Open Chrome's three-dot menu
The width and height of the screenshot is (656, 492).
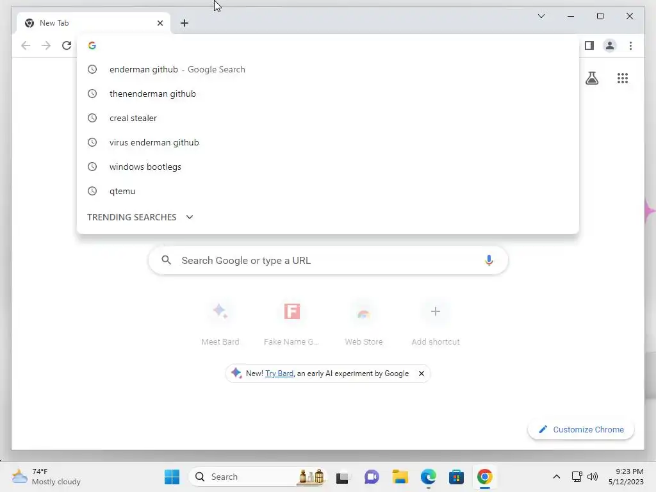coord(630,45)
